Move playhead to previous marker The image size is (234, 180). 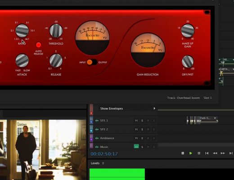click(207, 153)
